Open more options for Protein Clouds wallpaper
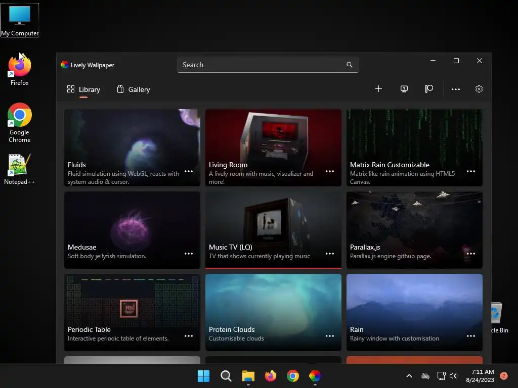The width and height of the screenshot is (518, 388). pos(330,336)
